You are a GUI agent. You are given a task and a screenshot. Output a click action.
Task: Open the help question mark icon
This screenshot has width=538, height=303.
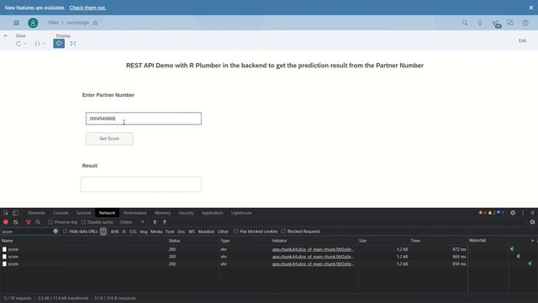coord(525,23)
